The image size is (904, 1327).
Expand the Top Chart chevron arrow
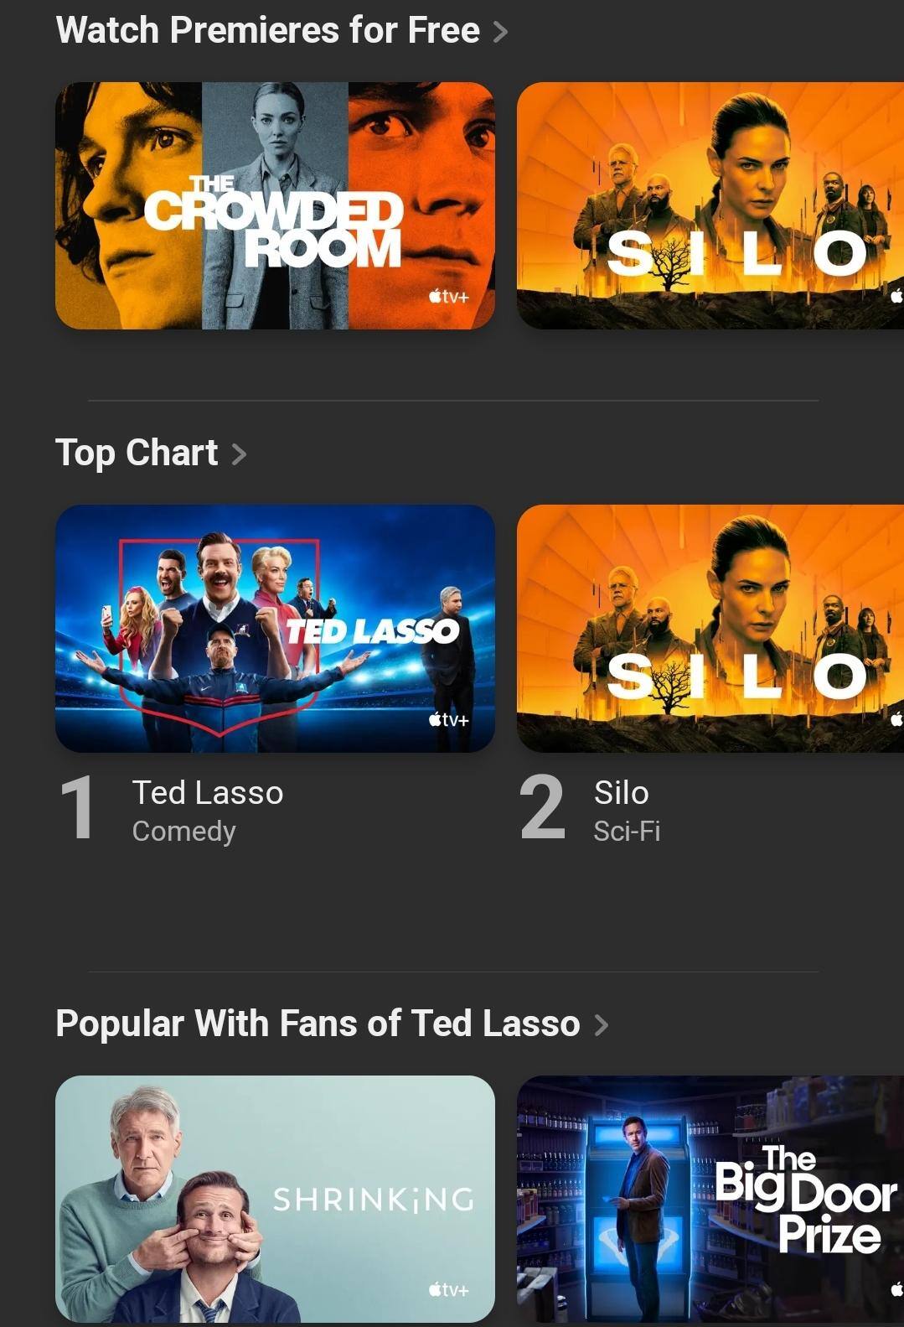[x=240, y=454]
